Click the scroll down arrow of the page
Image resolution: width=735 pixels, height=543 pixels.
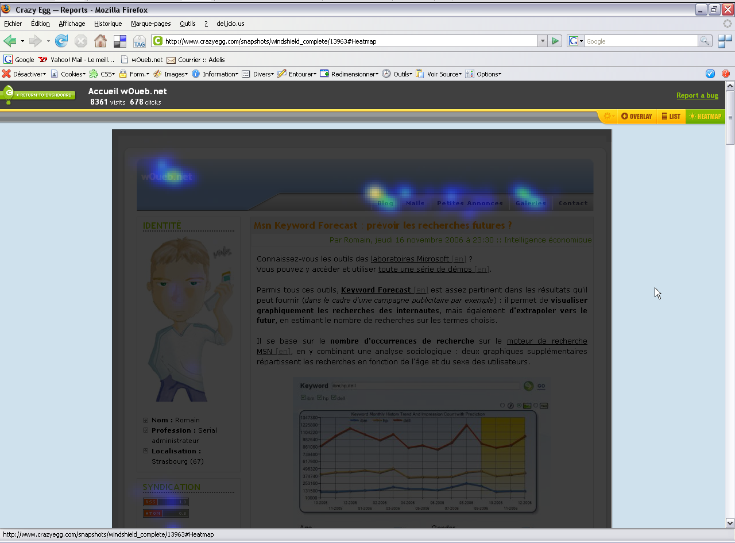coord(730,523)
